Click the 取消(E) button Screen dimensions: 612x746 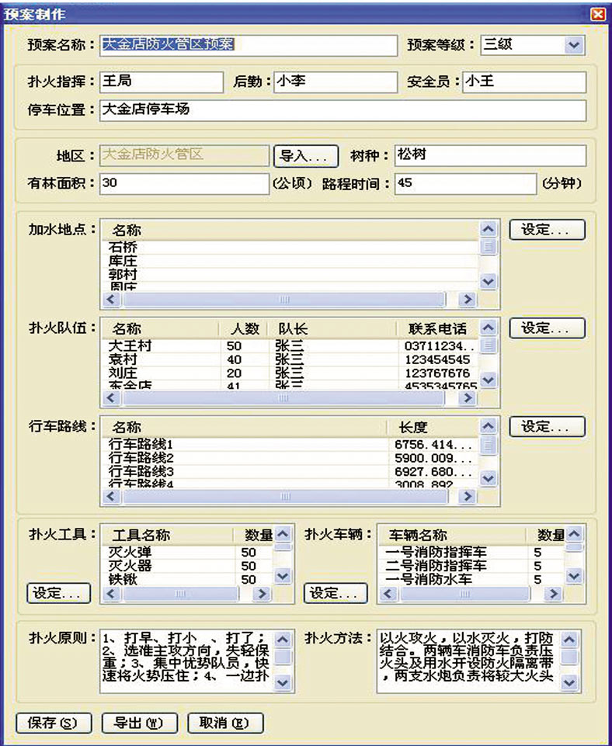point(225,723)
